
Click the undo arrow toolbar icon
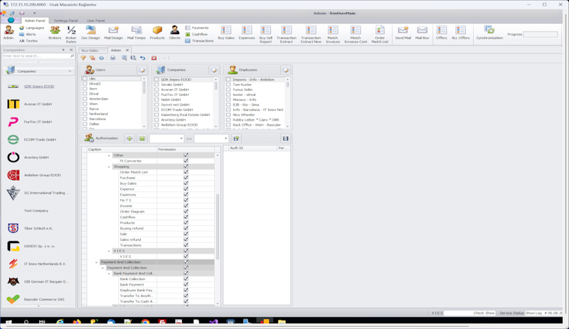[143, 58]
